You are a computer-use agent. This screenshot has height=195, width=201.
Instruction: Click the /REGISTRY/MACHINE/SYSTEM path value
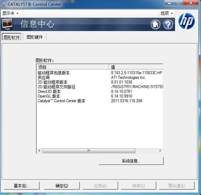point(137,87)
